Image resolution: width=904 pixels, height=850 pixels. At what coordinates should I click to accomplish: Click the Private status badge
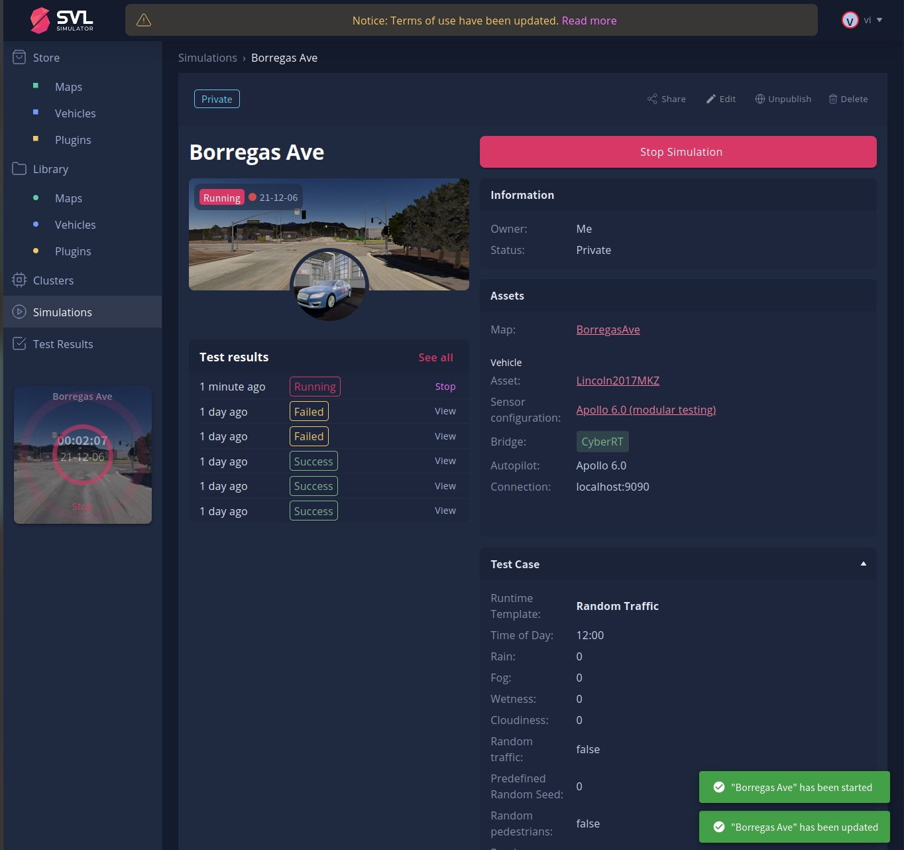[217, 99]
